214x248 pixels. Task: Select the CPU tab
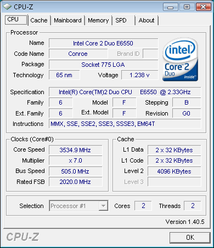(x=16, y=19)
